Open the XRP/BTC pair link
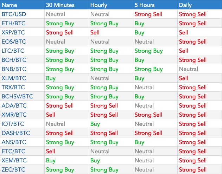This screenshot has width=222, height=174. pyautogui.click(x=13, y=33)
